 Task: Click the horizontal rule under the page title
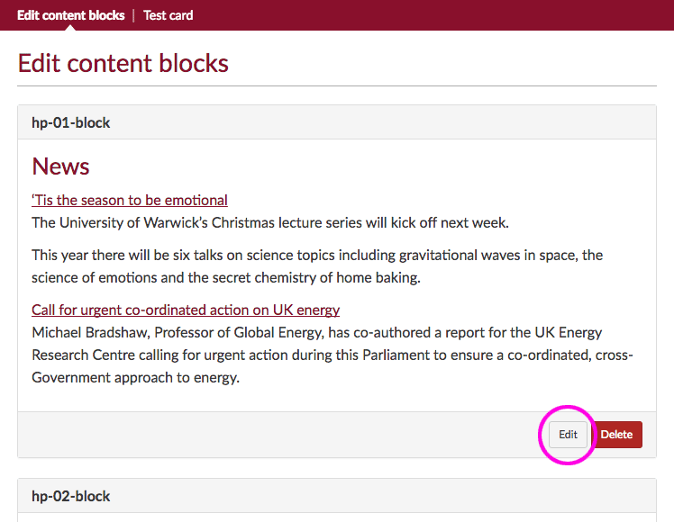(336, 86)
